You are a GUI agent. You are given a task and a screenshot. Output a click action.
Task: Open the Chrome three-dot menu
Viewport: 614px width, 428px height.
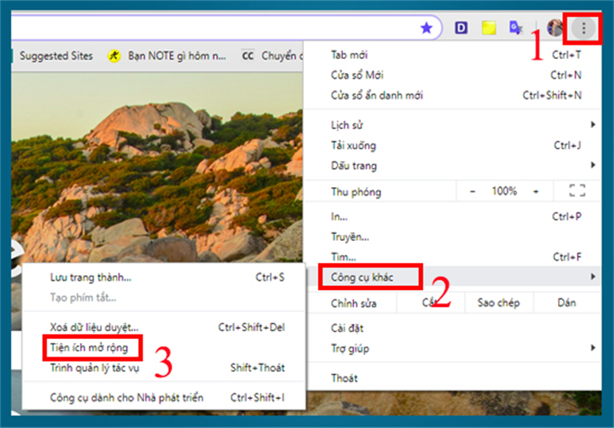click(x=583, y=28)
